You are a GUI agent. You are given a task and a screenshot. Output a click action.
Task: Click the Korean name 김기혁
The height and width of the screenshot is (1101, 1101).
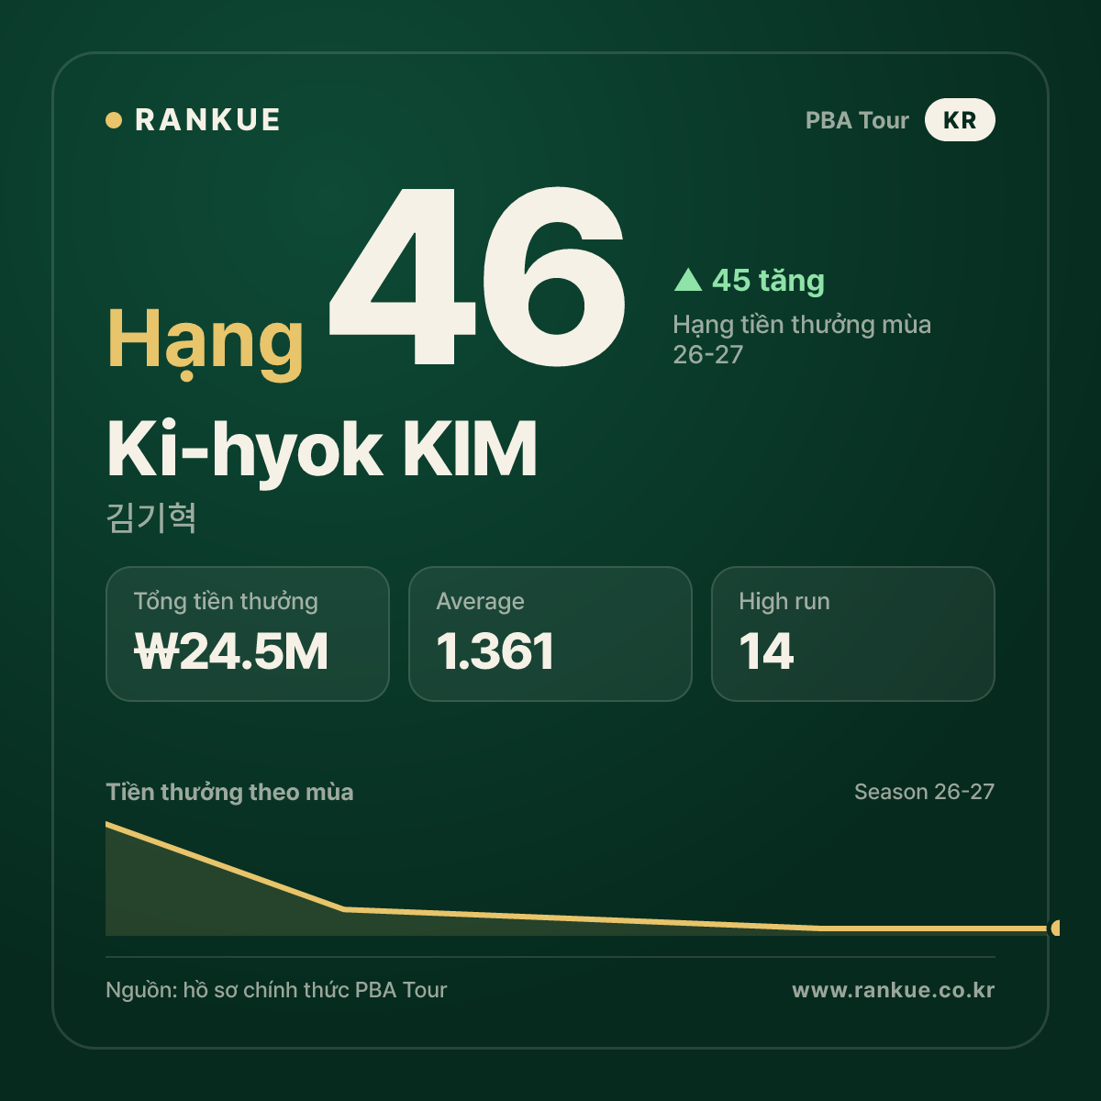151,517
